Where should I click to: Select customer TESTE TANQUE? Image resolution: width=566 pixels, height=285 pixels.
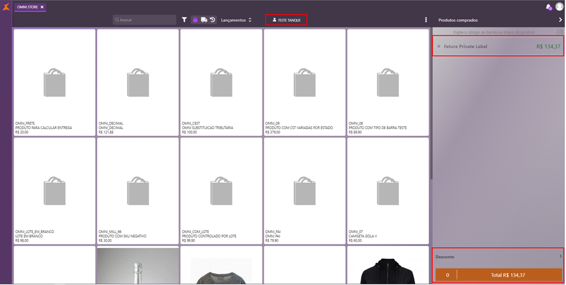click(286, 20)
